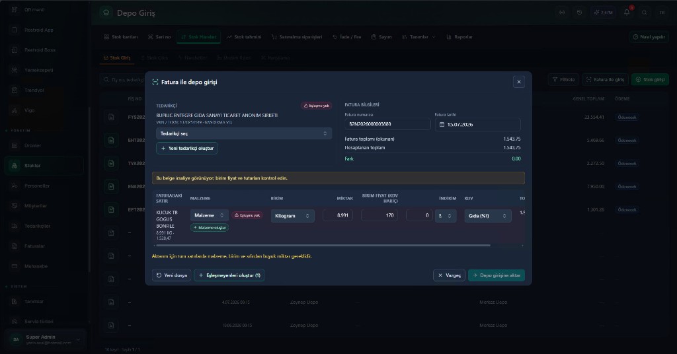Click Ödenecek badge of the 23.554,41 row
Screen dimensions: 677x354
[627, 118]
